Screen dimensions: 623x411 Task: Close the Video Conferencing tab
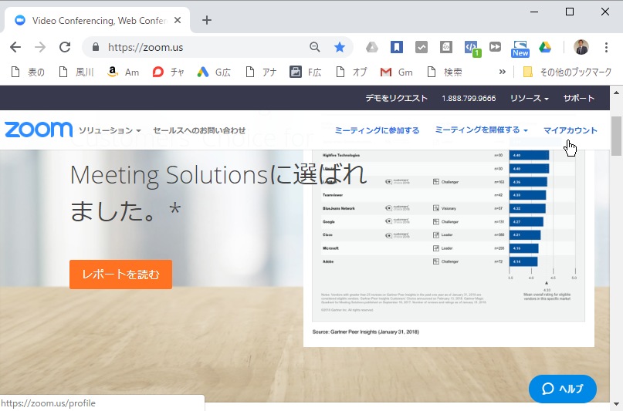click(x=178, y=20)
